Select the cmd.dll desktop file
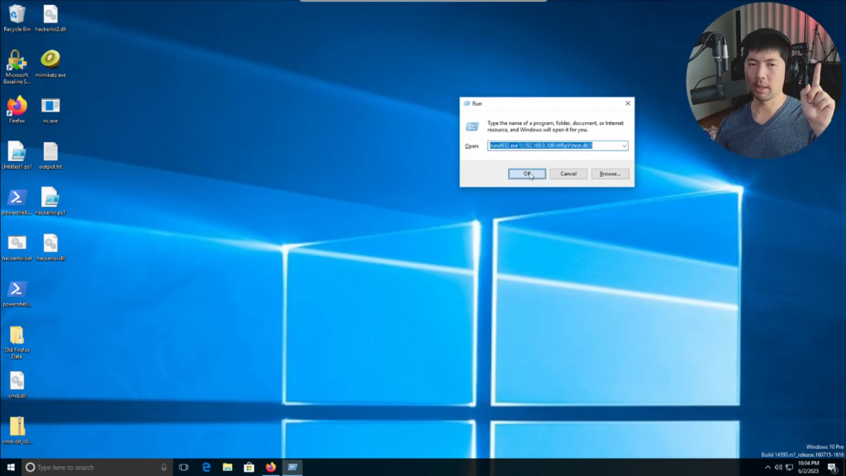The width and height of the screenshot is (846, 476). (x=17, y=385)
